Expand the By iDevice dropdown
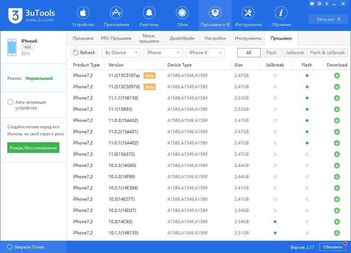Image resolution: width=351 pixels, height=253 pixels. [x=121, y=53]
